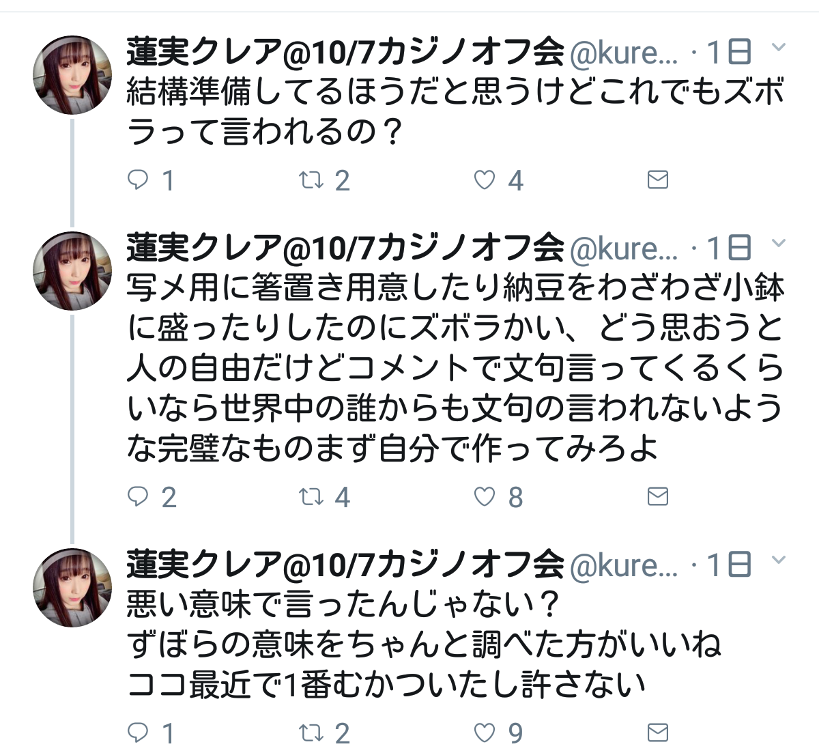Reply to the third tweet about ずぼら

tap(139, 733)
